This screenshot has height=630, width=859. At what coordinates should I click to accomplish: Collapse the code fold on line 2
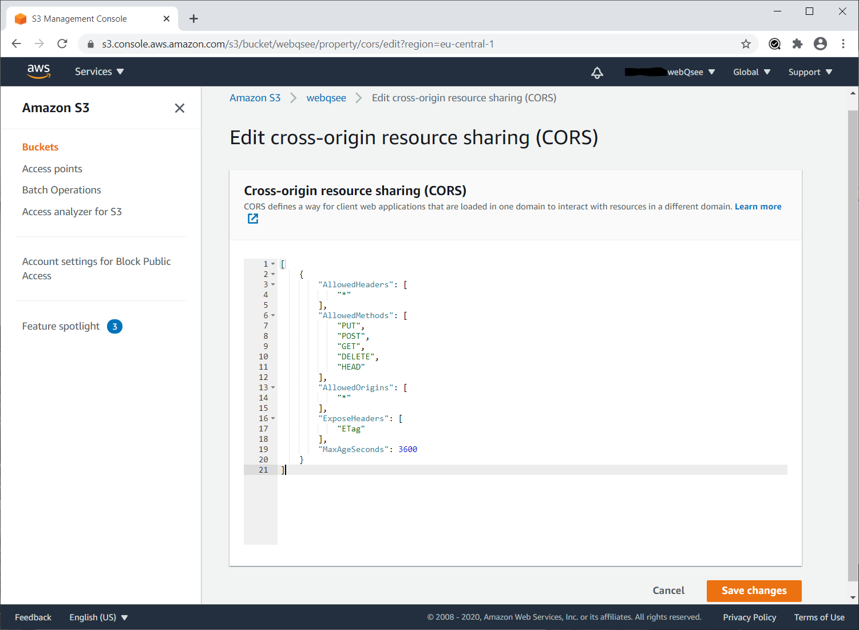pyautogui.click(x=273, y=274)
